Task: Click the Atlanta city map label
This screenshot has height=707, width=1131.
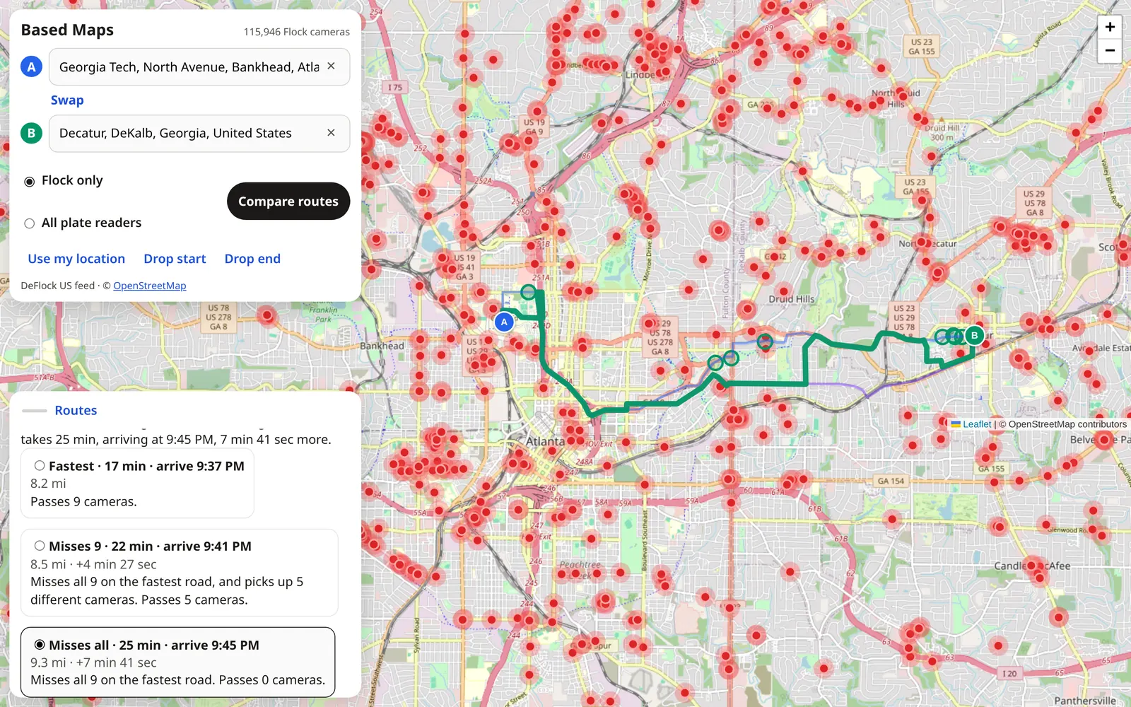Action: click(545, 441)
